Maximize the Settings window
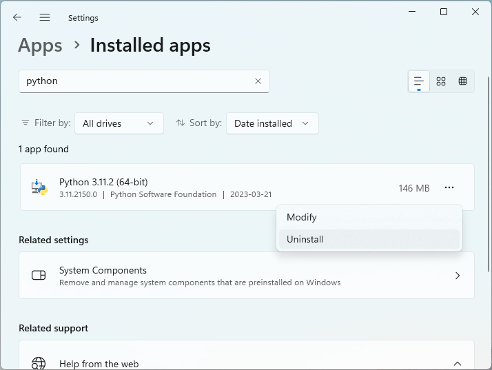 (444, 12)
